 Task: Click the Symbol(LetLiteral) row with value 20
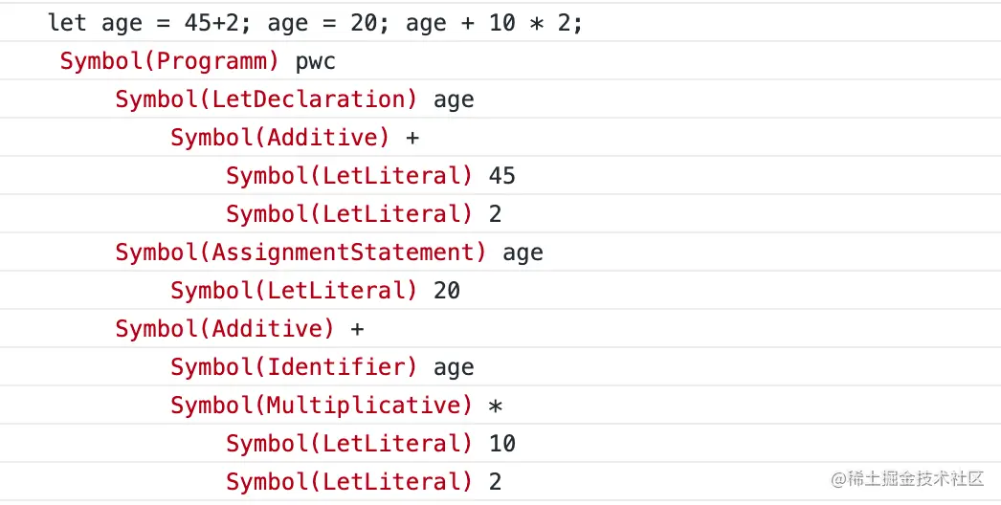[x=294, y=291]
